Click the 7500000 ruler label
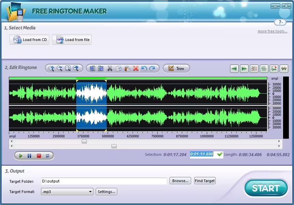The height and width of the screenshot is (205, 294). (157, 136)
